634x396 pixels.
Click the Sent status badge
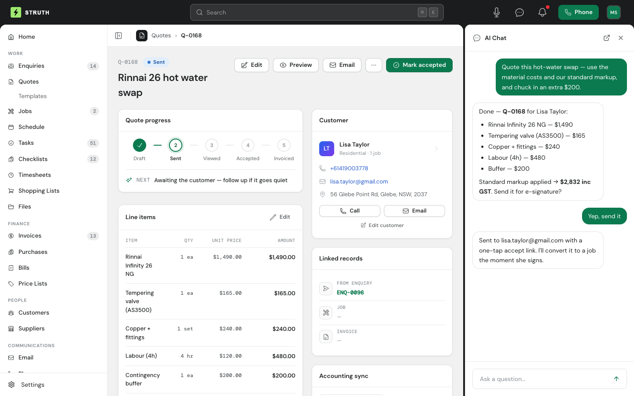click(156, 62)
